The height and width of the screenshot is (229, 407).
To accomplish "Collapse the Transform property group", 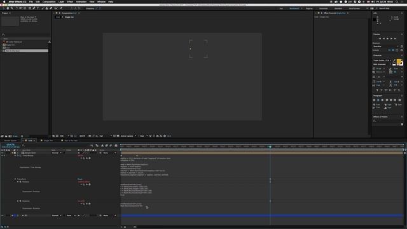I will [15, 179].
